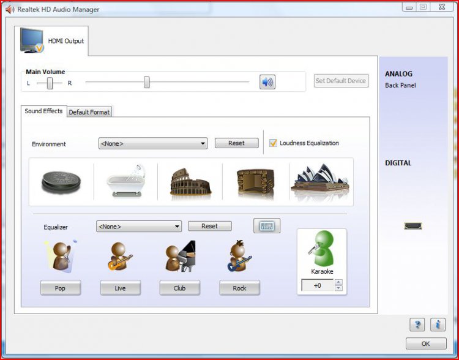The height and width of the screenshot is (360, 459).
Task: Reset the Environment setting
Action: 236,143
